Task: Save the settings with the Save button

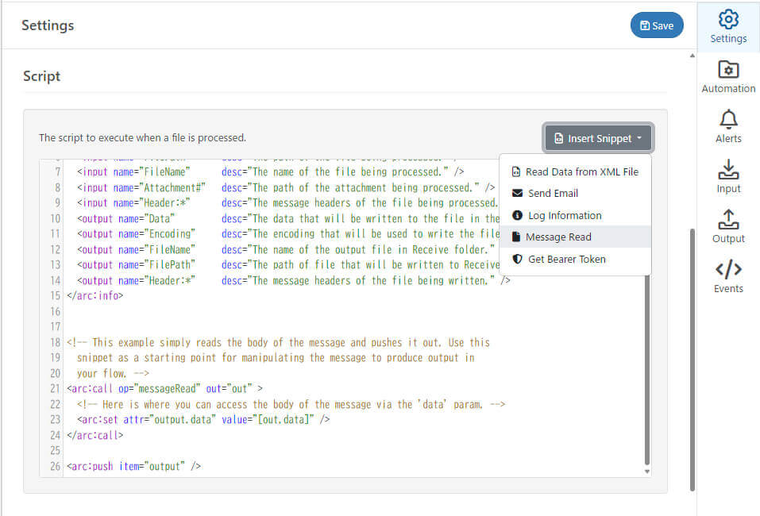Action: 656,25
